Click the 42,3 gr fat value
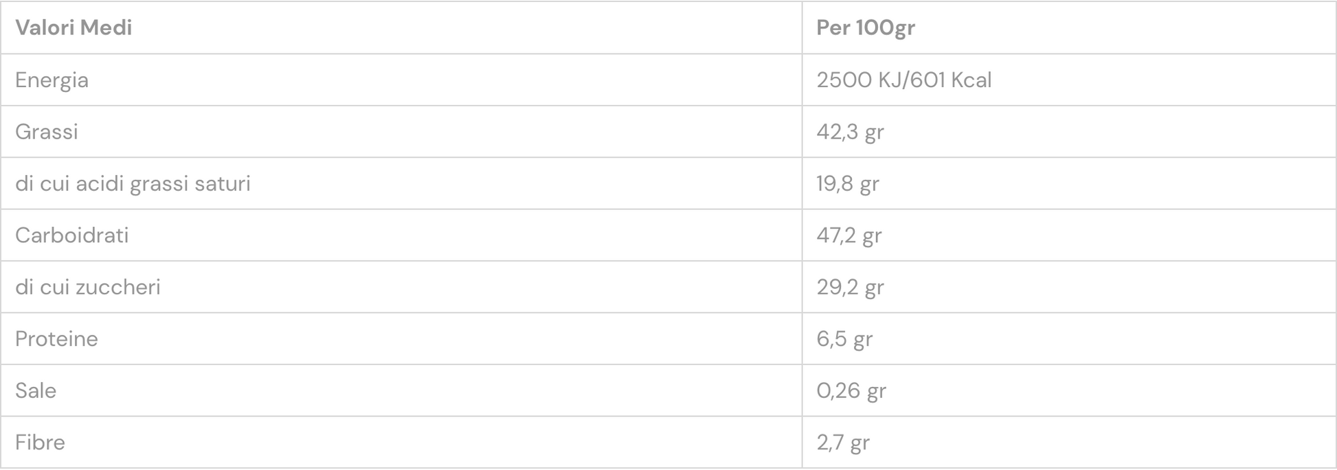Viewport: 1337px width, 470px height. [850, 132]
